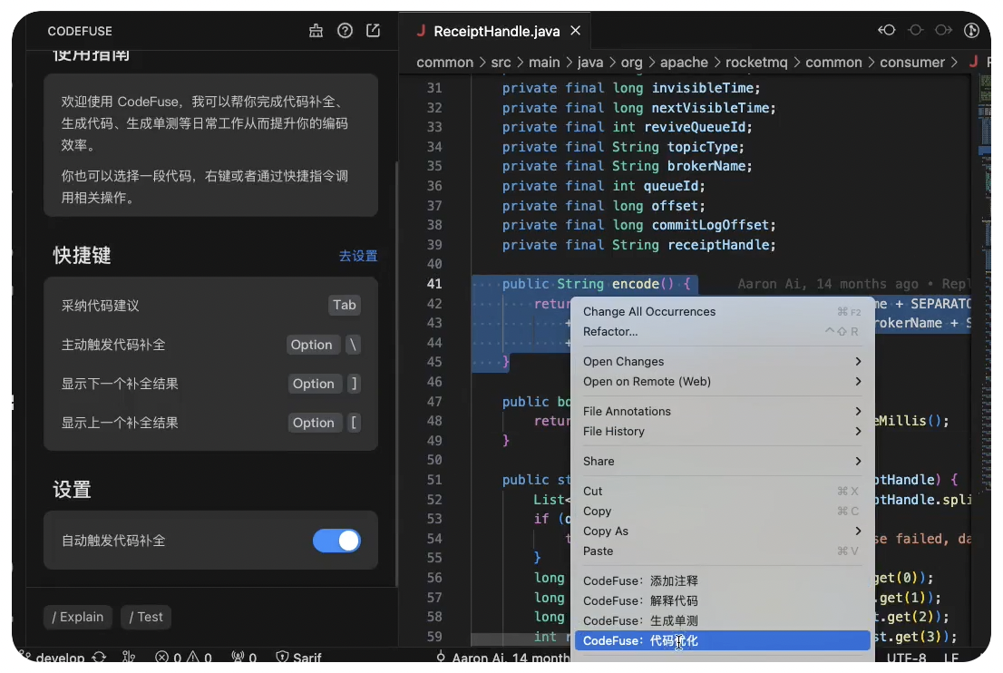Click the backslash key badge
The width and height of the screenshot is (1003, 673).
pyautogui.click(x=353, y=345)
